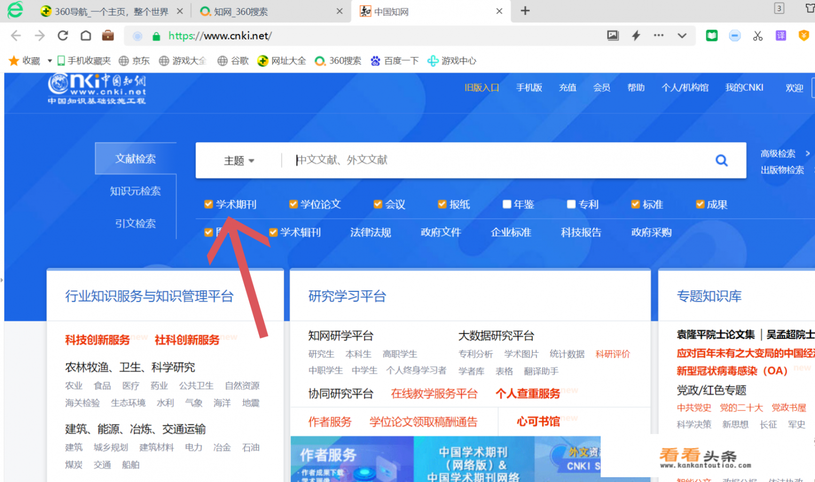Viewport: 815px width, 482px height.
Task: Open the browser home page icon
Action: pos(85,36)
